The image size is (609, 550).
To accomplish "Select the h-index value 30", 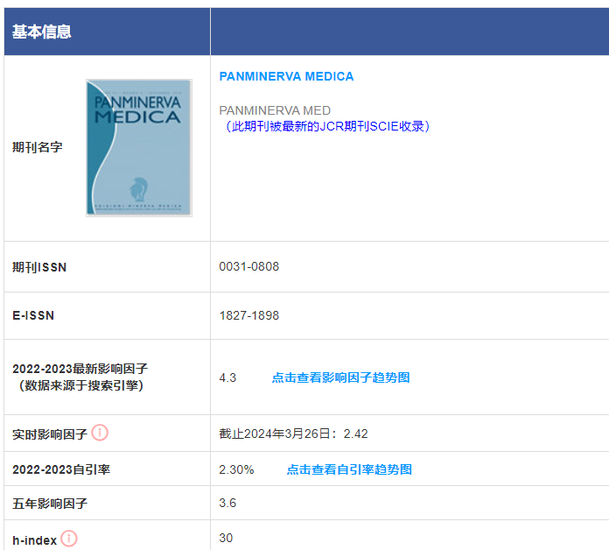I will tap(226, 538).
